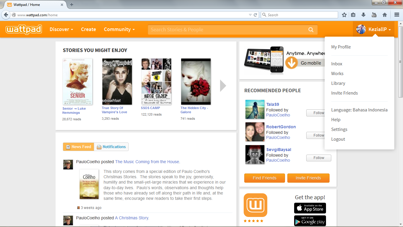Screen dimensions: 403x227
Task: Open a new tab with plus button
Action: click(72, 5)
